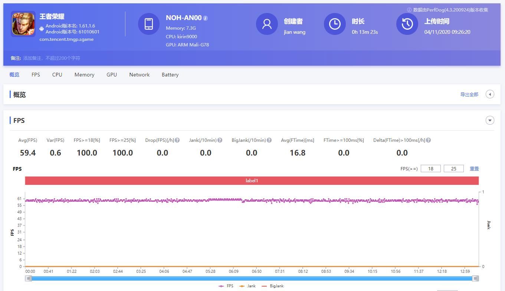Click the app name 王者荣耀
505x291 pixels.
(52, 16)
